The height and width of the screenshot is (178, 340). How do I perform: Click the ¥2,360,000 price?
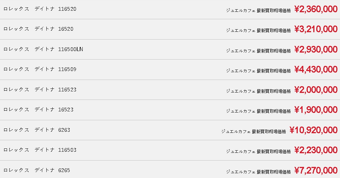[316, 9]
